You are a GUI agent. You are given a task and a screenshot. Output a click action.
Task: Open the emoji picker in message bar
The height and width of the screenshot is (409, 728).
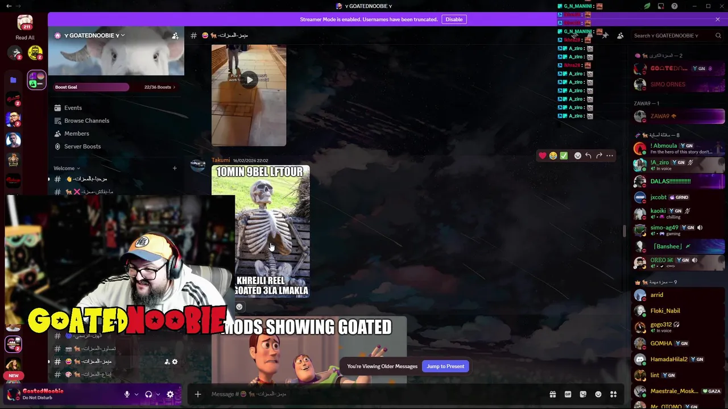[x=598, y=394]
